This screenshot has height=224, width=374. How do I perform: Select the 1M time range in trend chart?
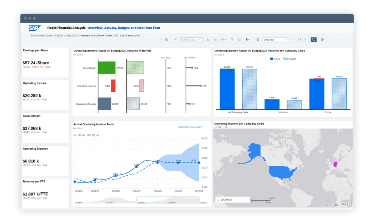point(75,135)
